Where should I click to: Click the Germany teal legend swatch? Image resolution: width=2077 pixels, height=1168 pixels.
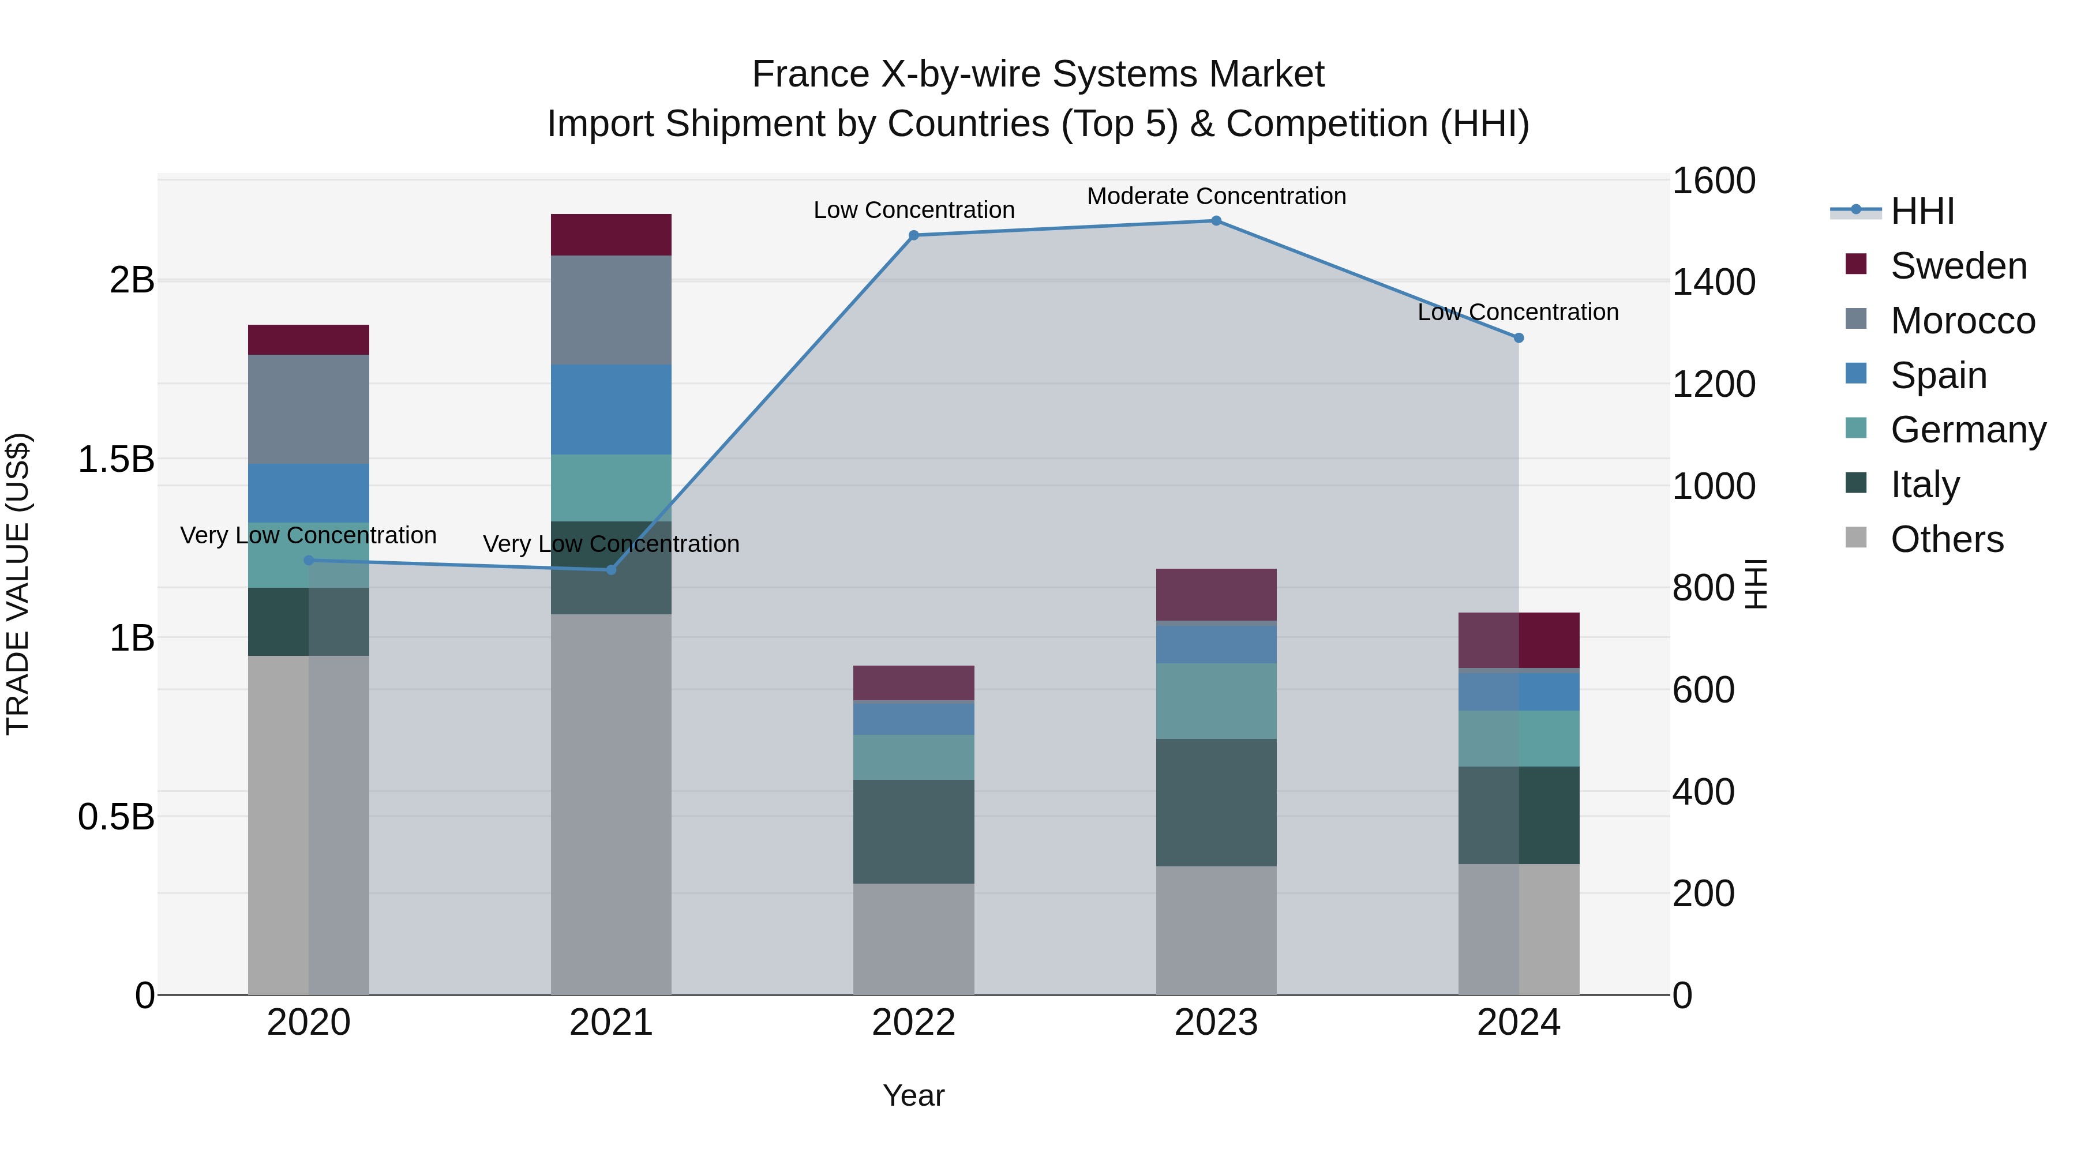point(1856,428)
